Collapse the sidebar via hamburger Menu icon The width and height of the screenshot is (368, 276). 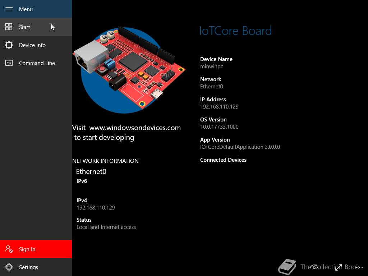(9, 9)
